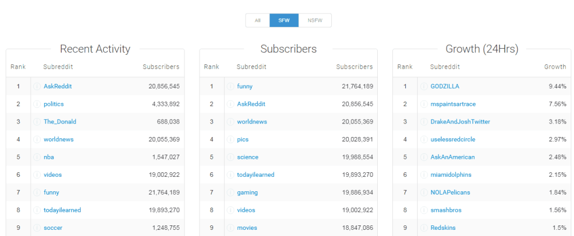This screenshot has height=236, width=574.
Task: Click info icon beside funny in Subscribers table
Action: pyautogui.click(x=230, y=87)
